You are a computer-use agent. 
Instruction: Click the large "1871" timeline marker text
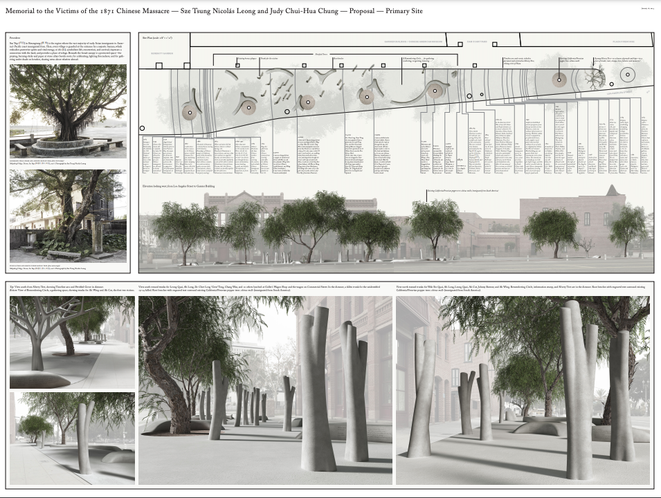coord(460,160)
